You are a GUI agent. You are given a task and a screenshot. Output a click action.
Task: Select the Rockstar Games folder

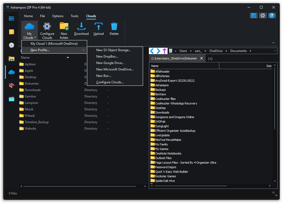[163, 176]
